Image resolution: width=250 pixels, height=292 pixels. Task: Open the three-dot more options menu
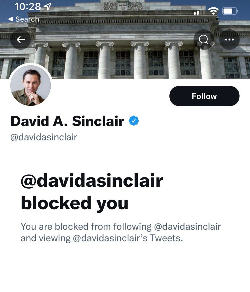pyautogui.click(x=229, y=39)
